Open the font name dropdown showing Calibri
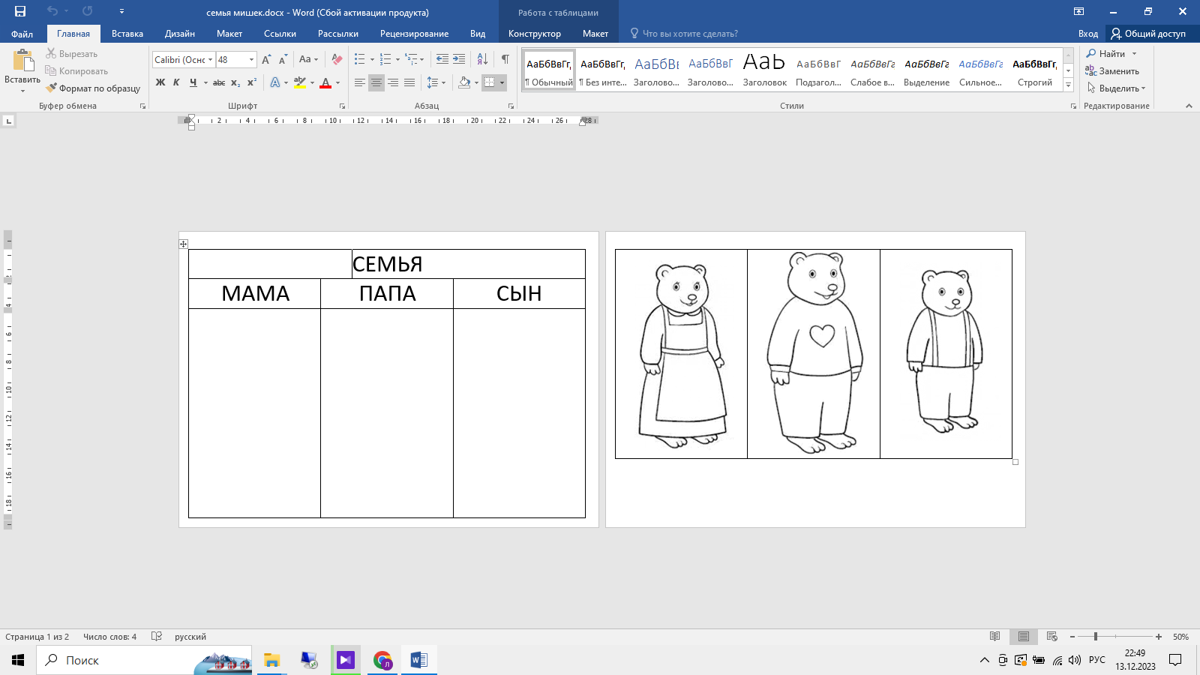 pyautogui.click(x=210, y=60)
